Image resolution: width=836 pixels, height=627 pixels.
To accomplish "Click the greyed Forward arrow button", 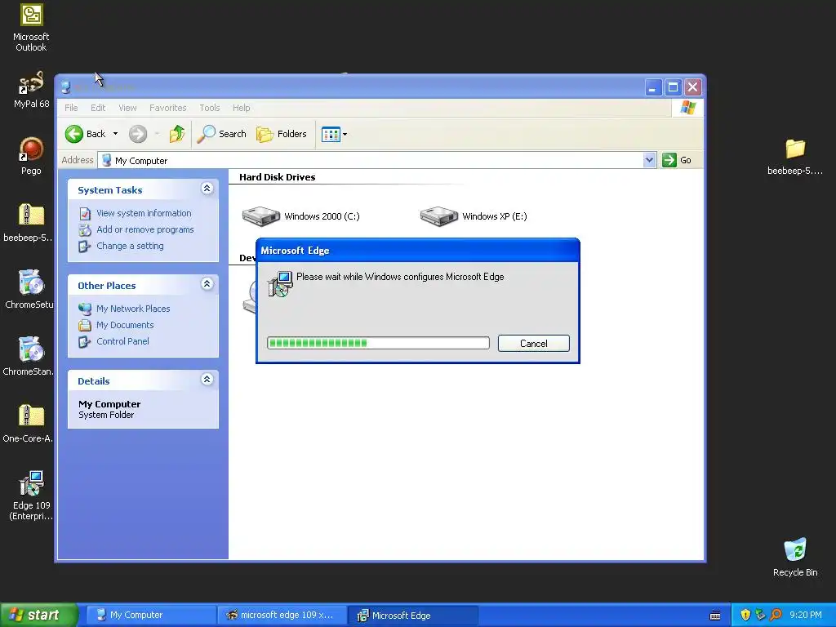I will point(137,134).
